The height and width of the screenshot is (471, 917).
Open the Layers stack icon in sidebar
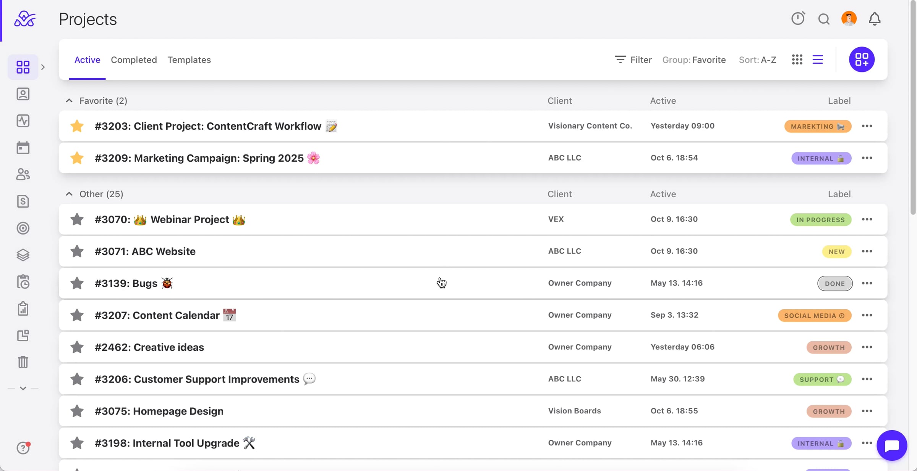(23, 255)
